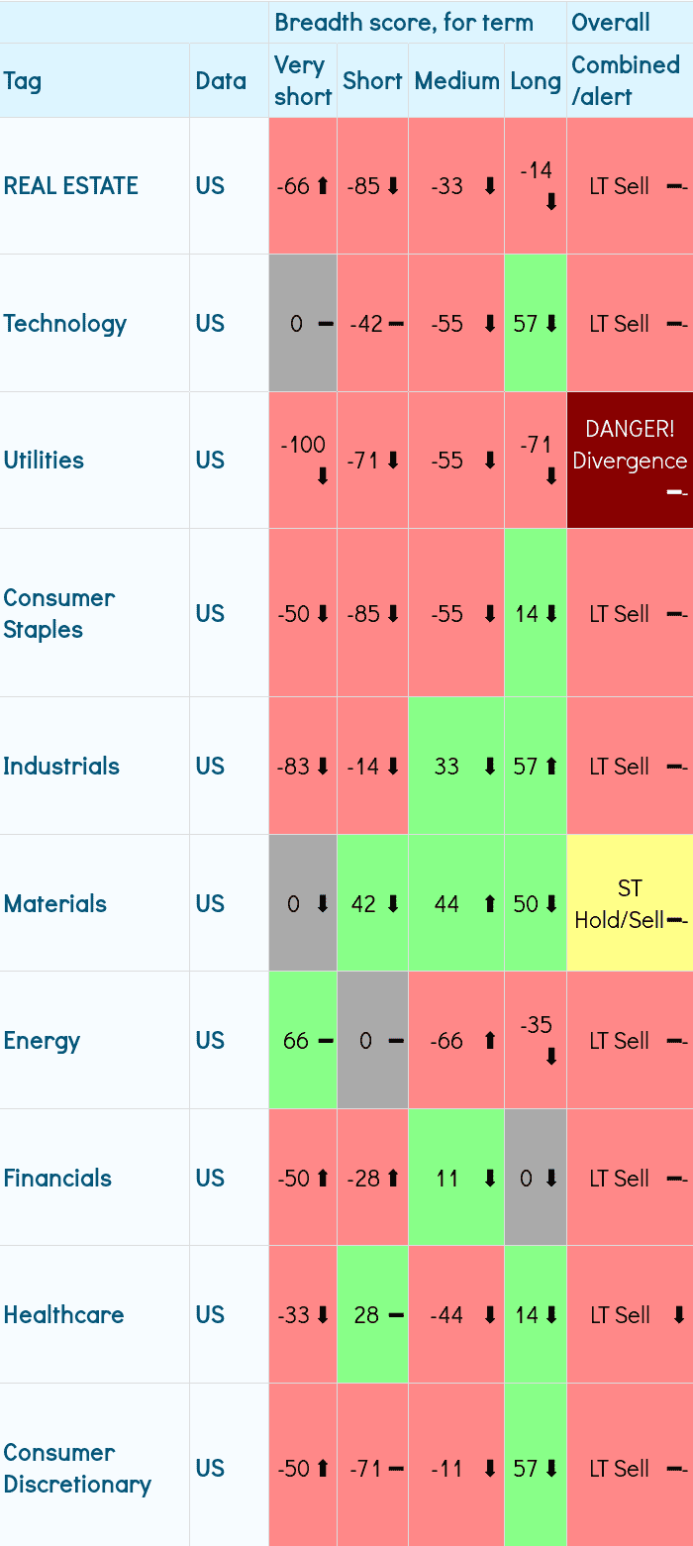Viewport: 693px width, 1546px height.
Task: Go to the Healthcare tag link
Action: tap(64, 1315)
